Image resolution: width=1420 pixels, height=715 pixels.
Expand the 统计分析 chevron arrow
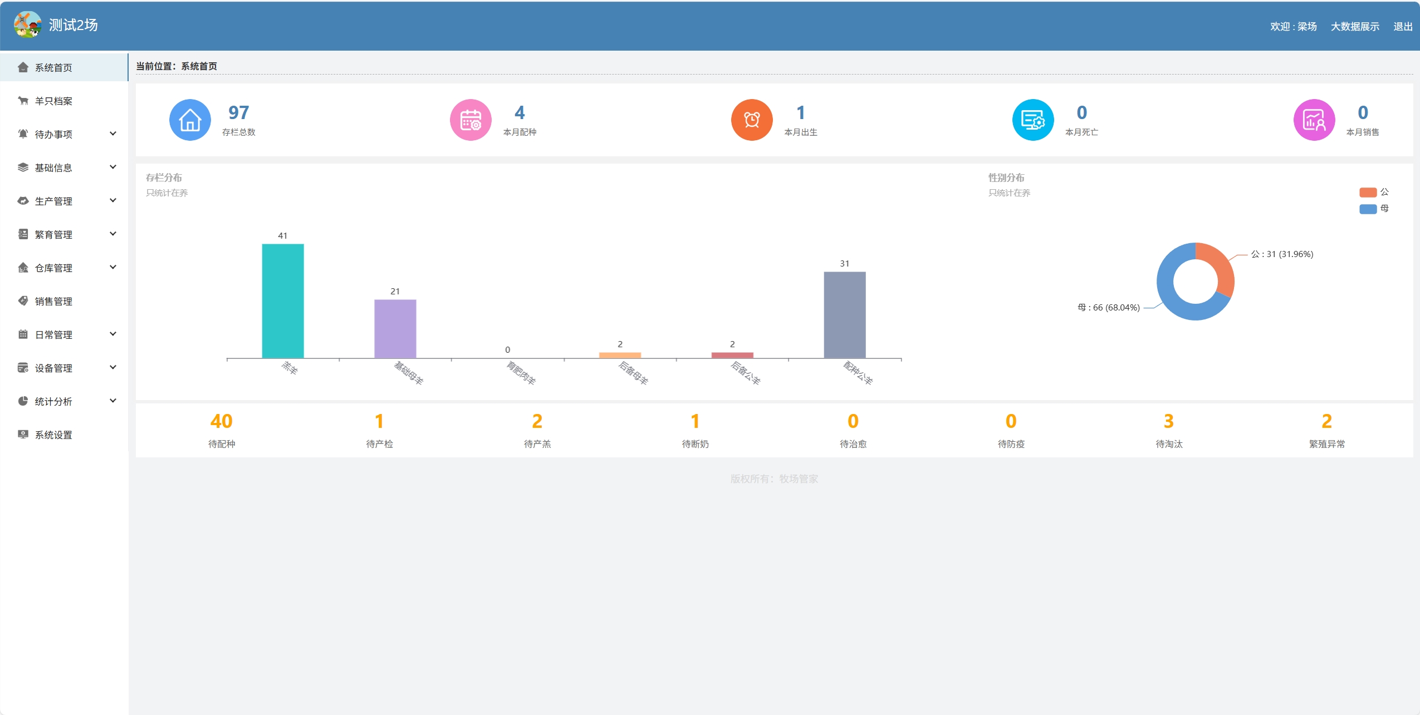(x=113, y=401)
